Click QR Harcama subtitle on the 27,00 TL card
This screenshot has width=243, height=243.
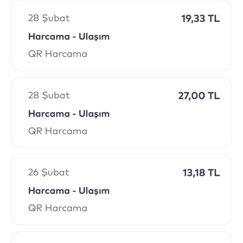pyautogui.click(x=58, y=131)
